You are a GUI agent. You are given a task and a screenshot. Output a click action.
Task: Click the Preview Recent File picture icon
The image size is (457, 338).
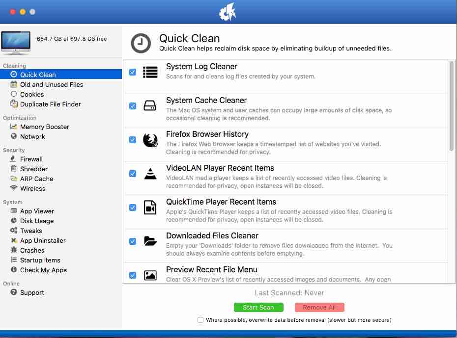[150, 275]
